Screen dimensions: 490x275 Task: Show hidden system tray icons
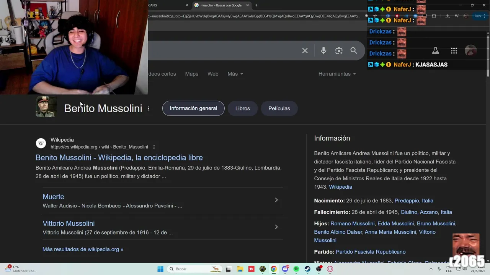pos(431,269)
